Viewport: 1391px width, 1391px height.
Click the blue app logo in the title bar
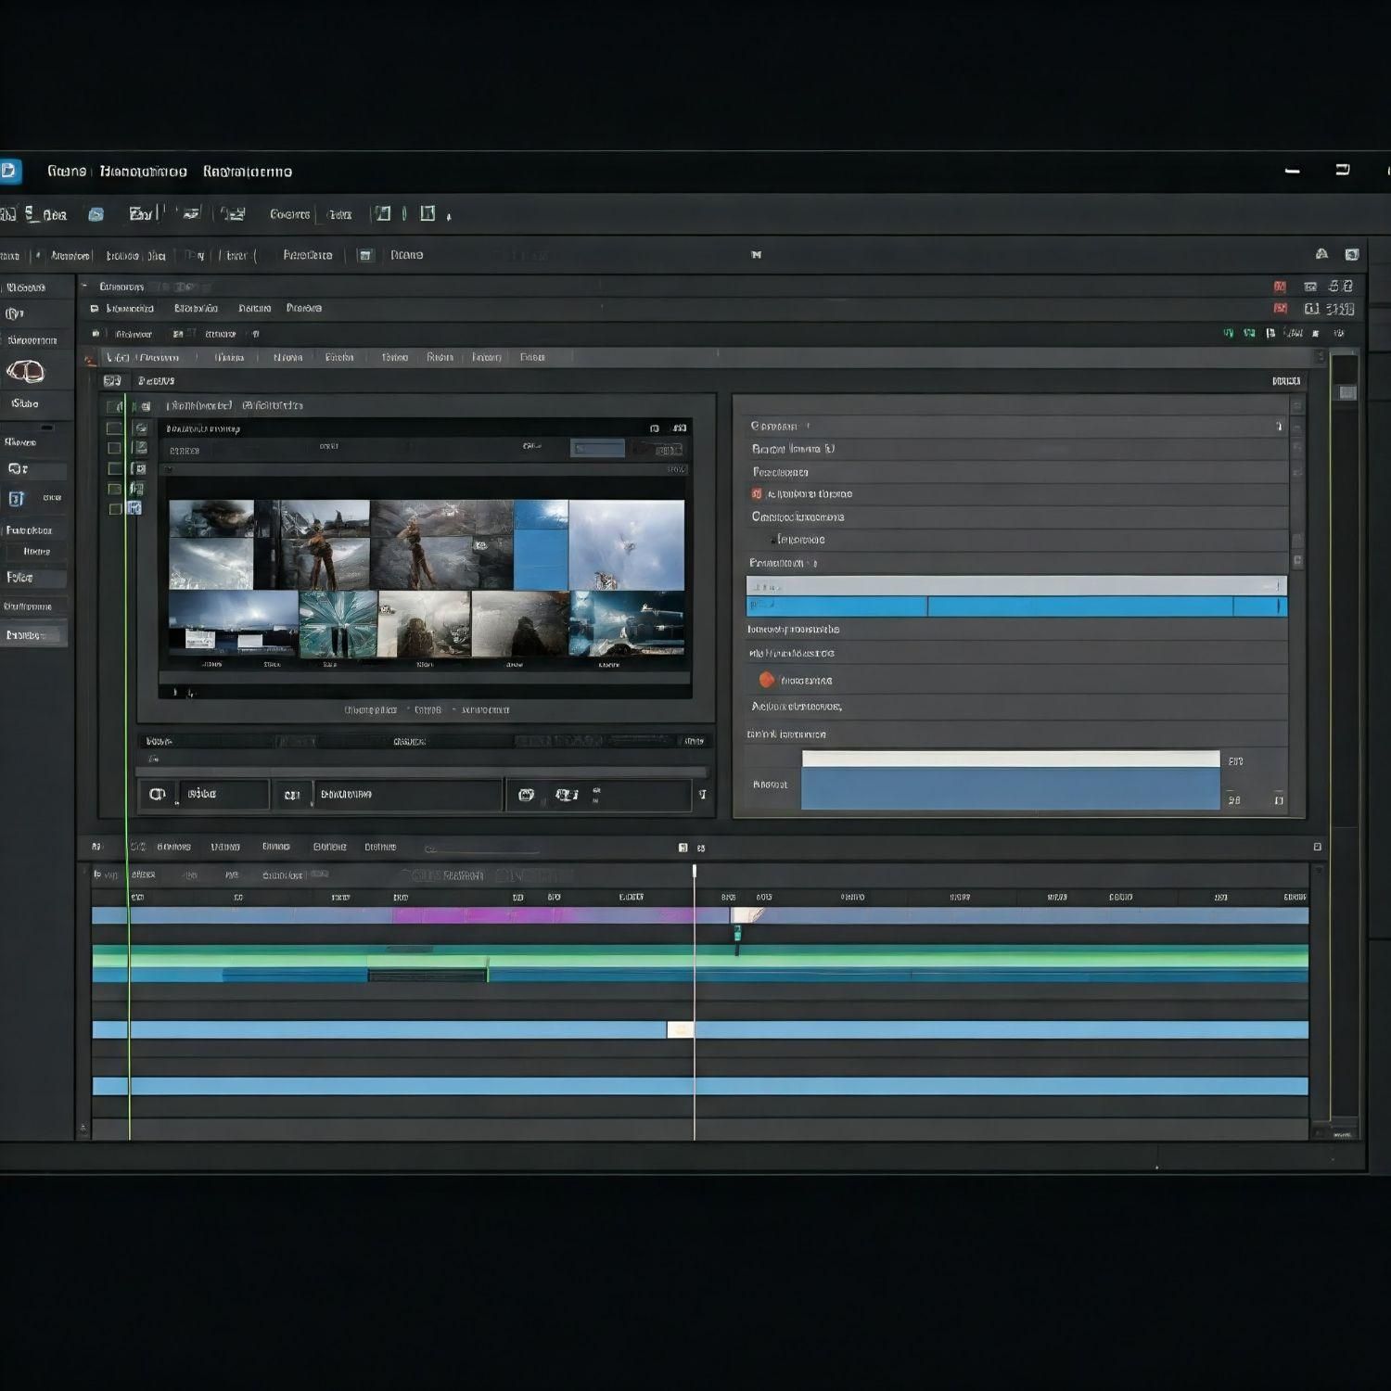8,171
